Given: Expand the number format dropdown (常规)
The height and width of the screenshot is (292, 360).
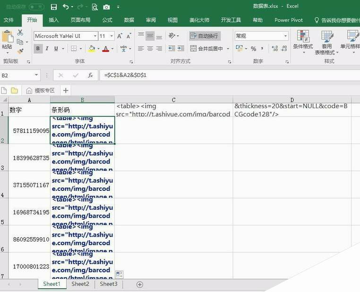Looking at the screenshot, I should tap(285, 36).
